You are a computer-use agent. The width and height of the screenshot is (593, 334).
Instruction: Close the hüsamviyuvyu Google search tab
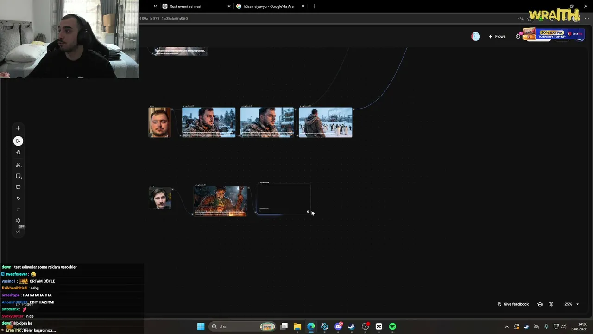point(303,6)
